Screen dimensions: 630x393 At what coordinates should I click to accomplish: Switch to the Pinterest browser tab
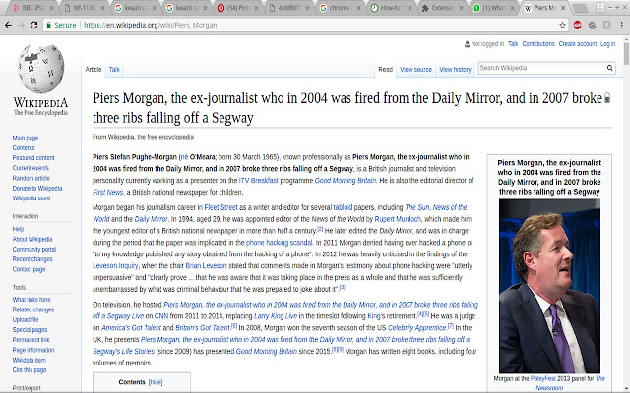(x=237, y=8)
